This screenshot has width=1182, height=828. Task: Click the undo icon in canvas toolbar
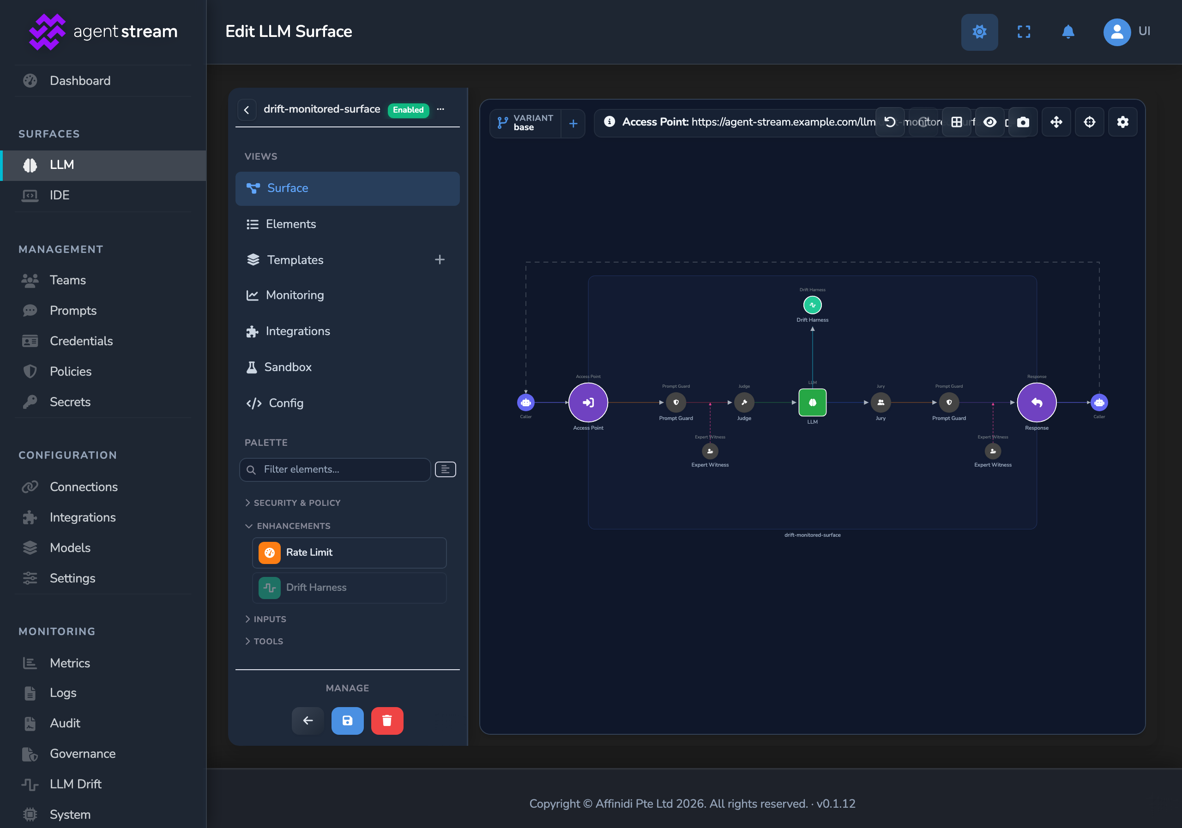[890, 122]
